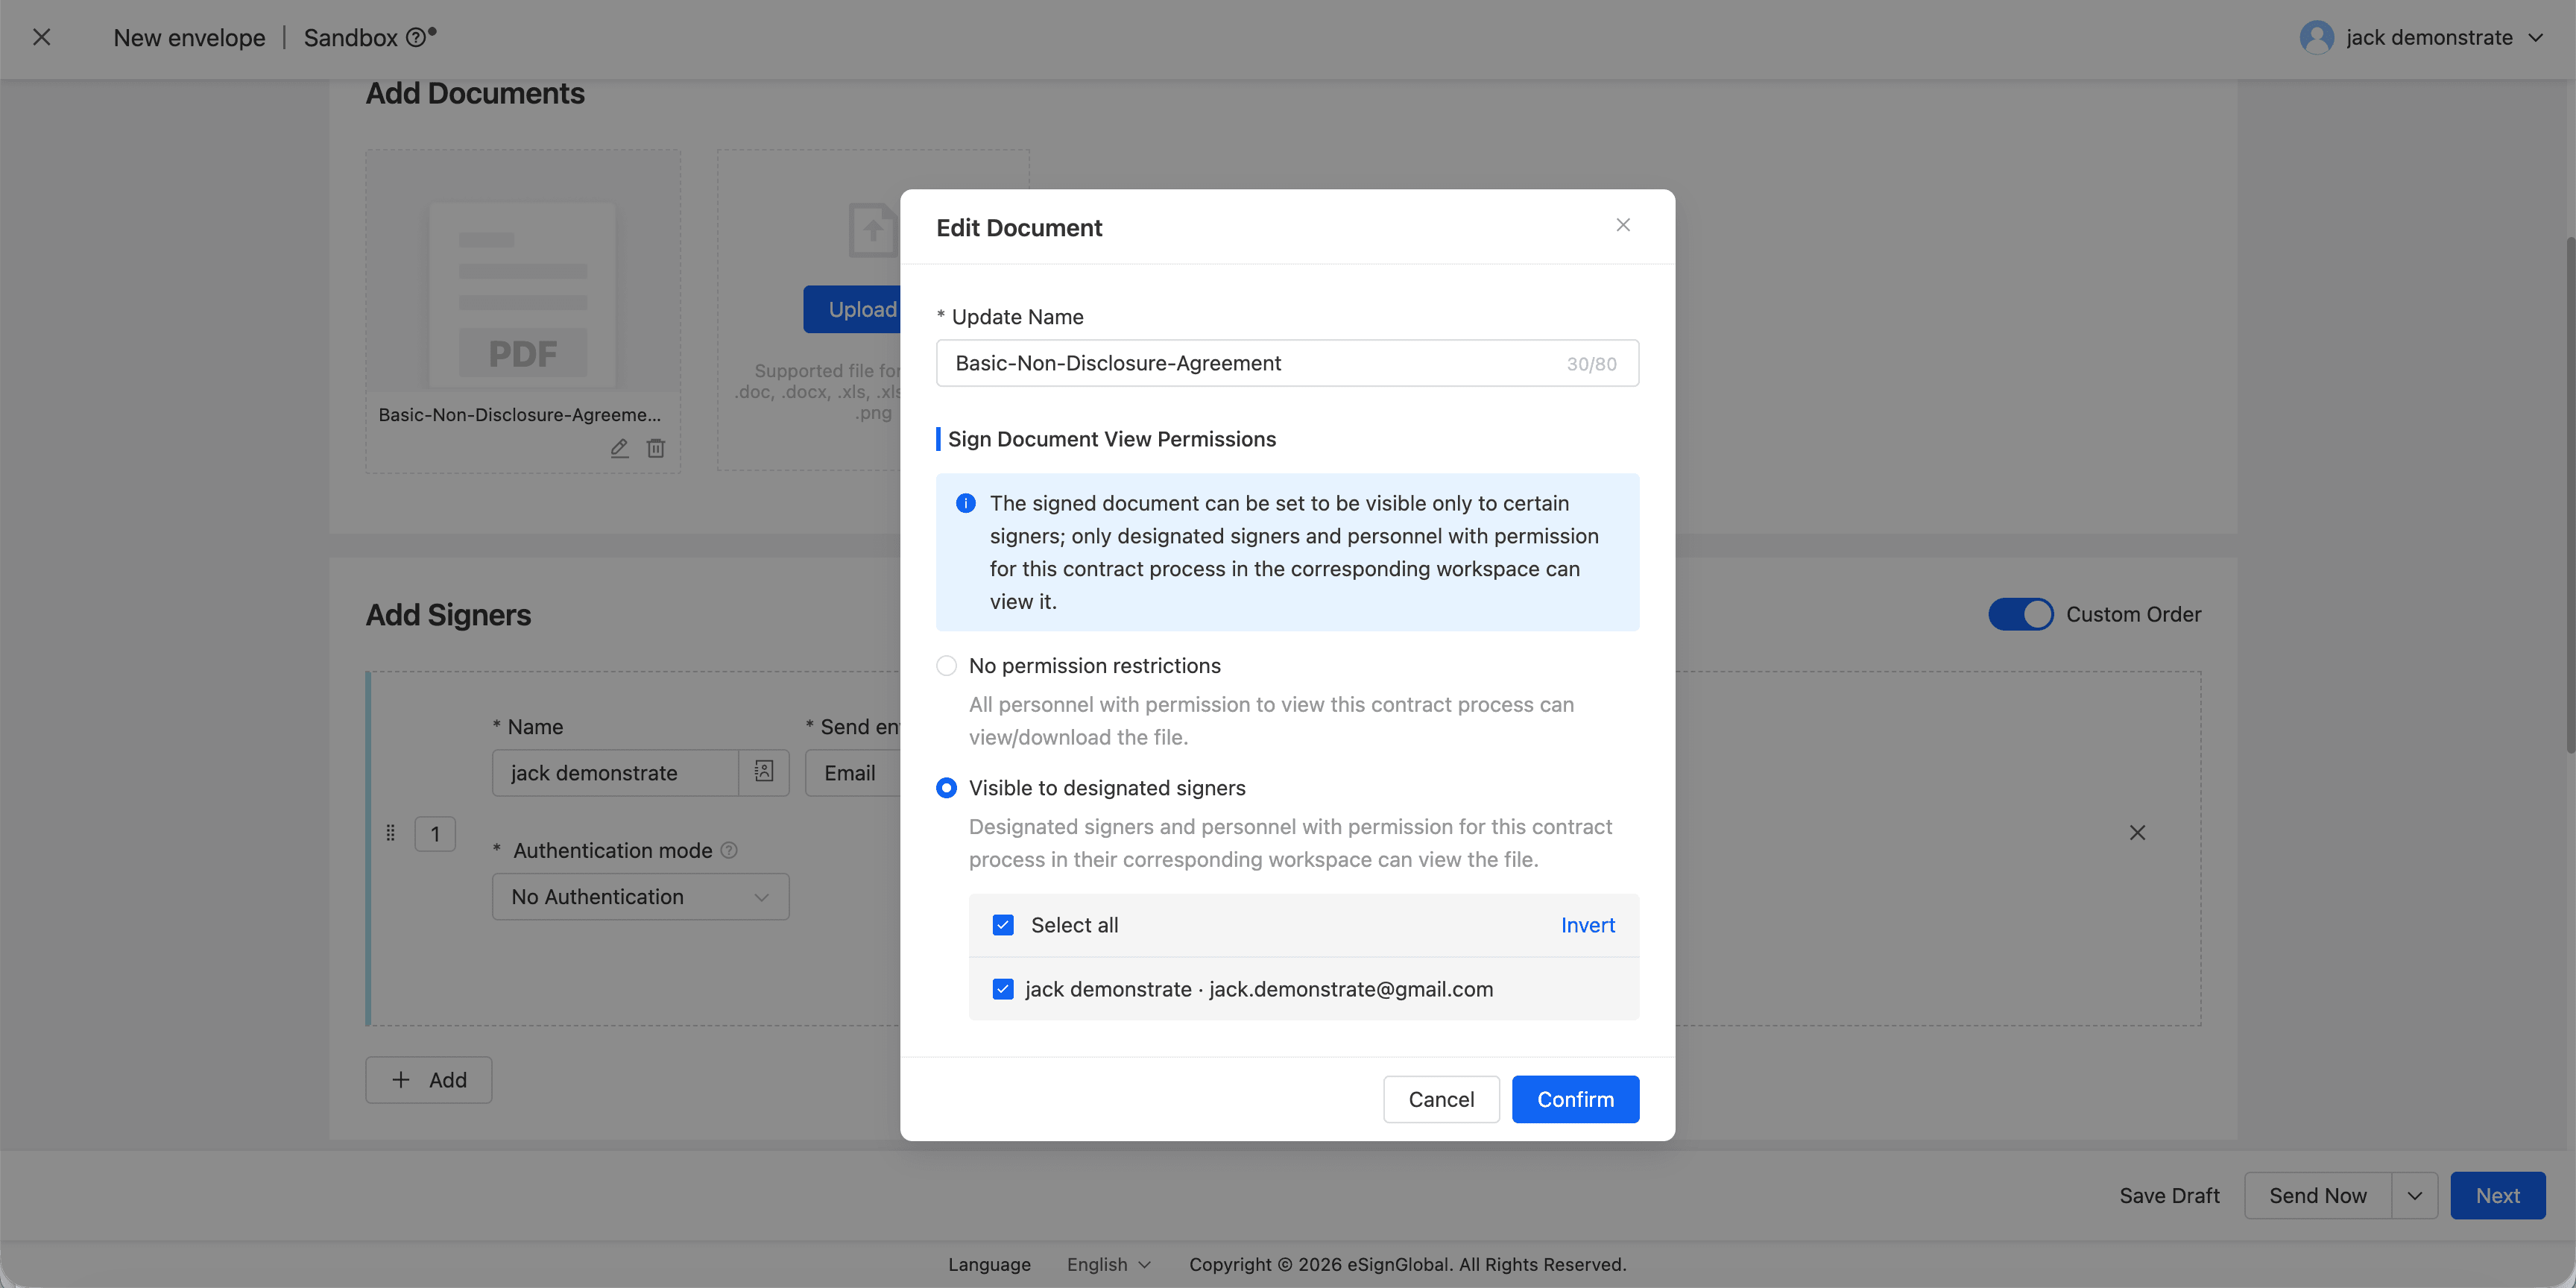Screen dimensions: 2576x1288
Task: Confirm the document edits
Action: (x=1575, y=1099)
